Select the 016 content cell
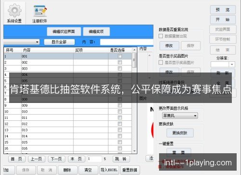The image size is (241, 175). pyautogui.click(x=47, y=148)
